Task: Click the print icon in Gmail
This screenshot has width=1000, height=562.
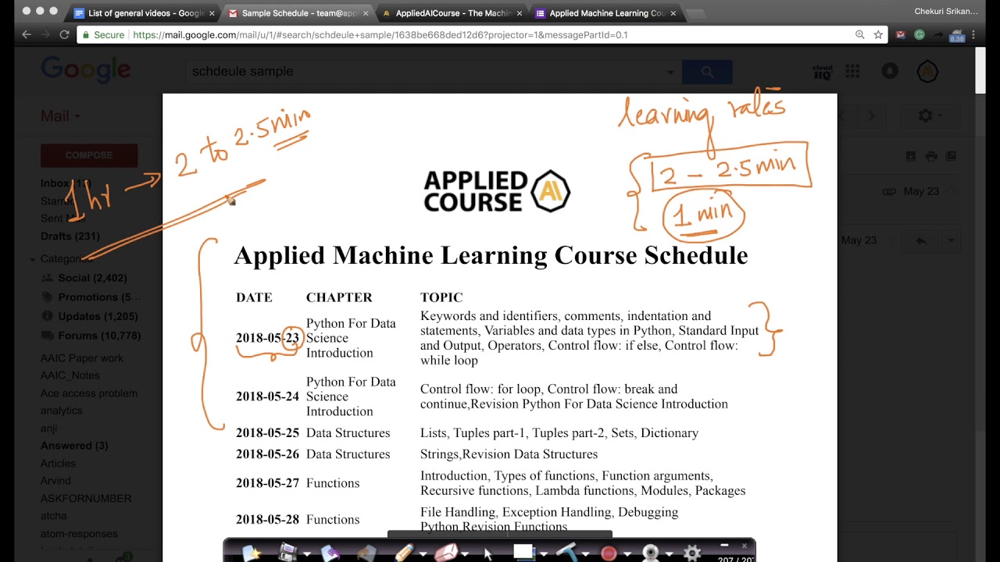Action: point(931,156)
